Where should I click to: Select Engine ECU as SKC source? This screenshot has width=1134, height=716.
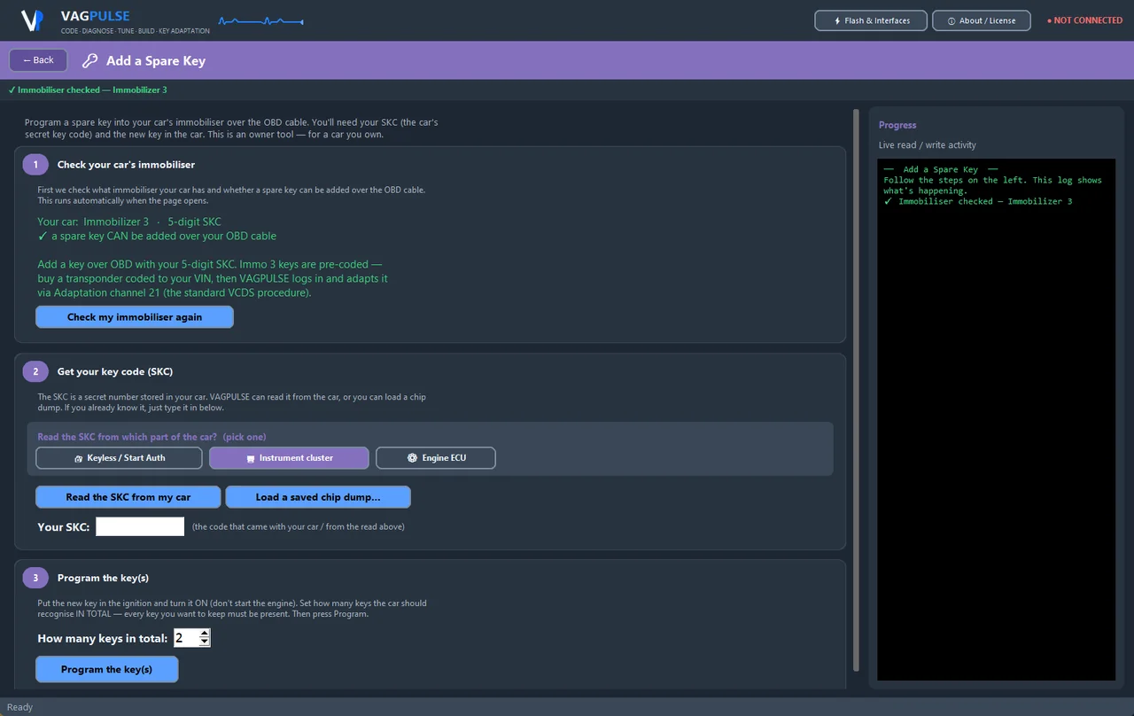point(436,458)
